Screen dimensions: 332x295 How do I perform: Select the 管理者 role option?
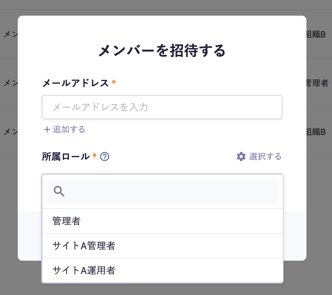click(67, 221)
